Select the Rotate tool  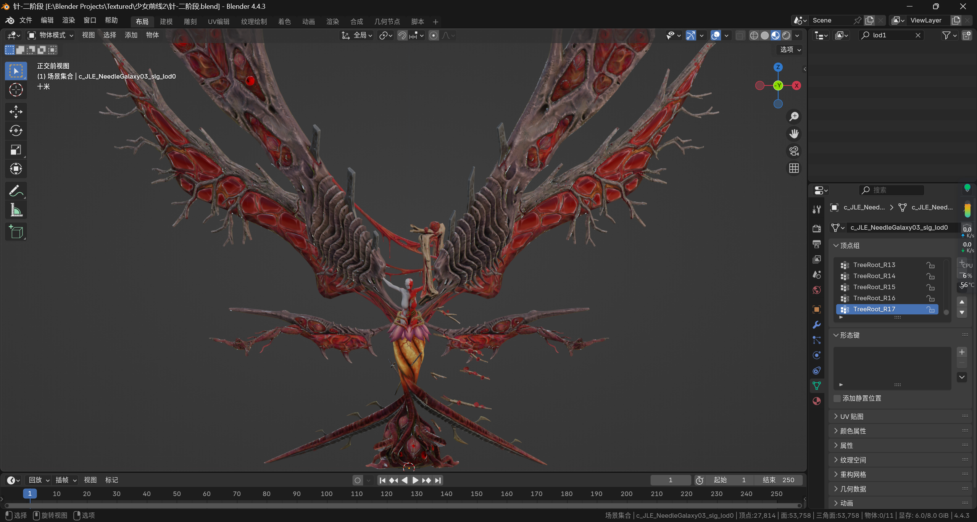pos(16,131)
